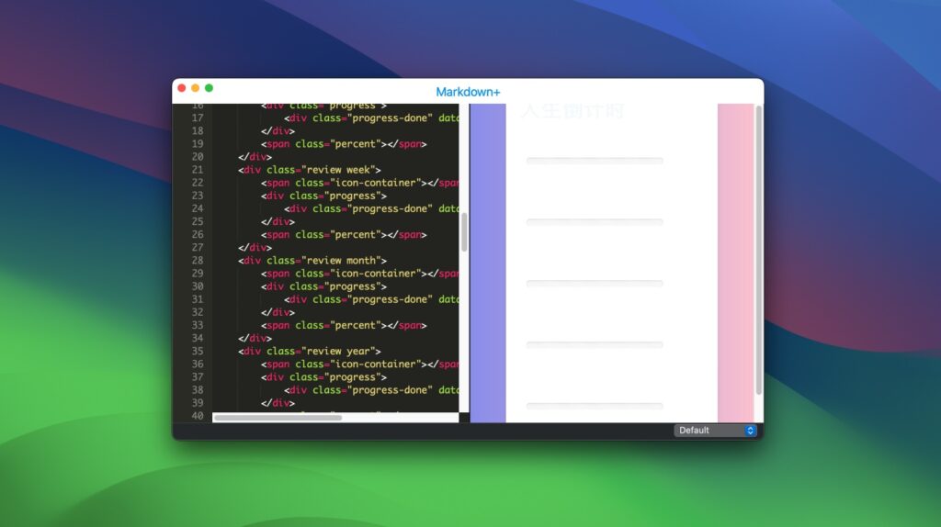Screen dimensions: 941x527
Task: Click the topmost progress bar in preview
Action: [x=595, y=161]
